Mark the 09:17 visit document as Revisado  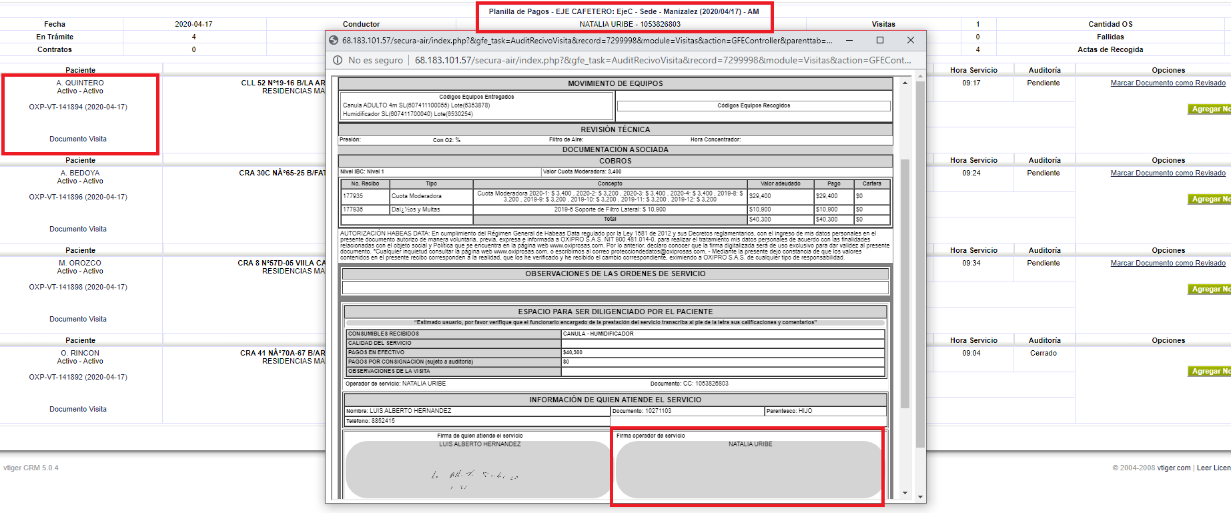tap(1168, 83)
